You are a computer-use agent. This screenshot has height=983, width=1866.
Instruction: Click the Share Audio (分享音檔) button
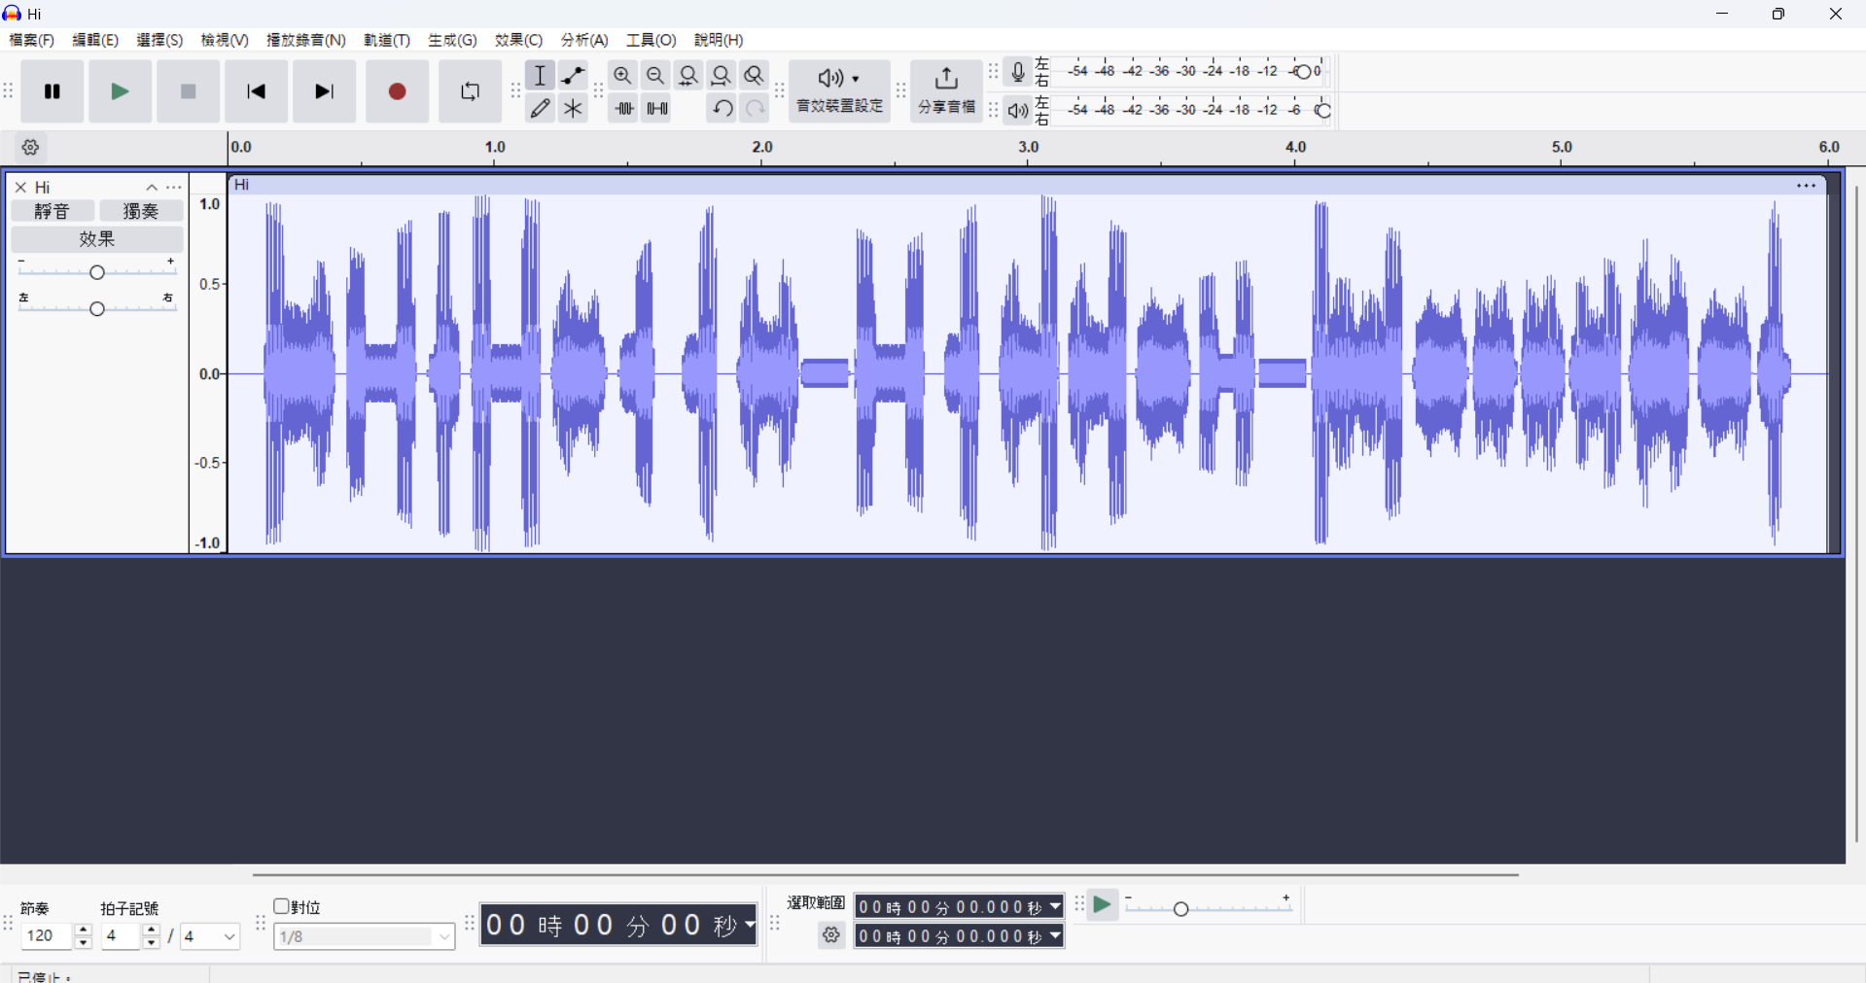[947, 91]
